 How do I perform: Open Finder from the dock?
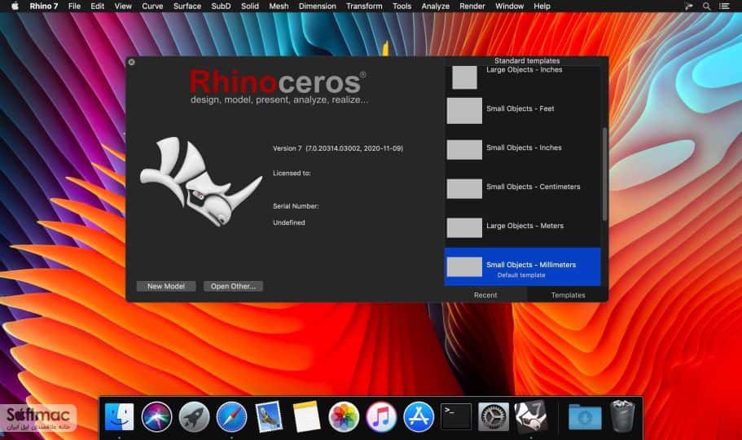click(119, 417)
